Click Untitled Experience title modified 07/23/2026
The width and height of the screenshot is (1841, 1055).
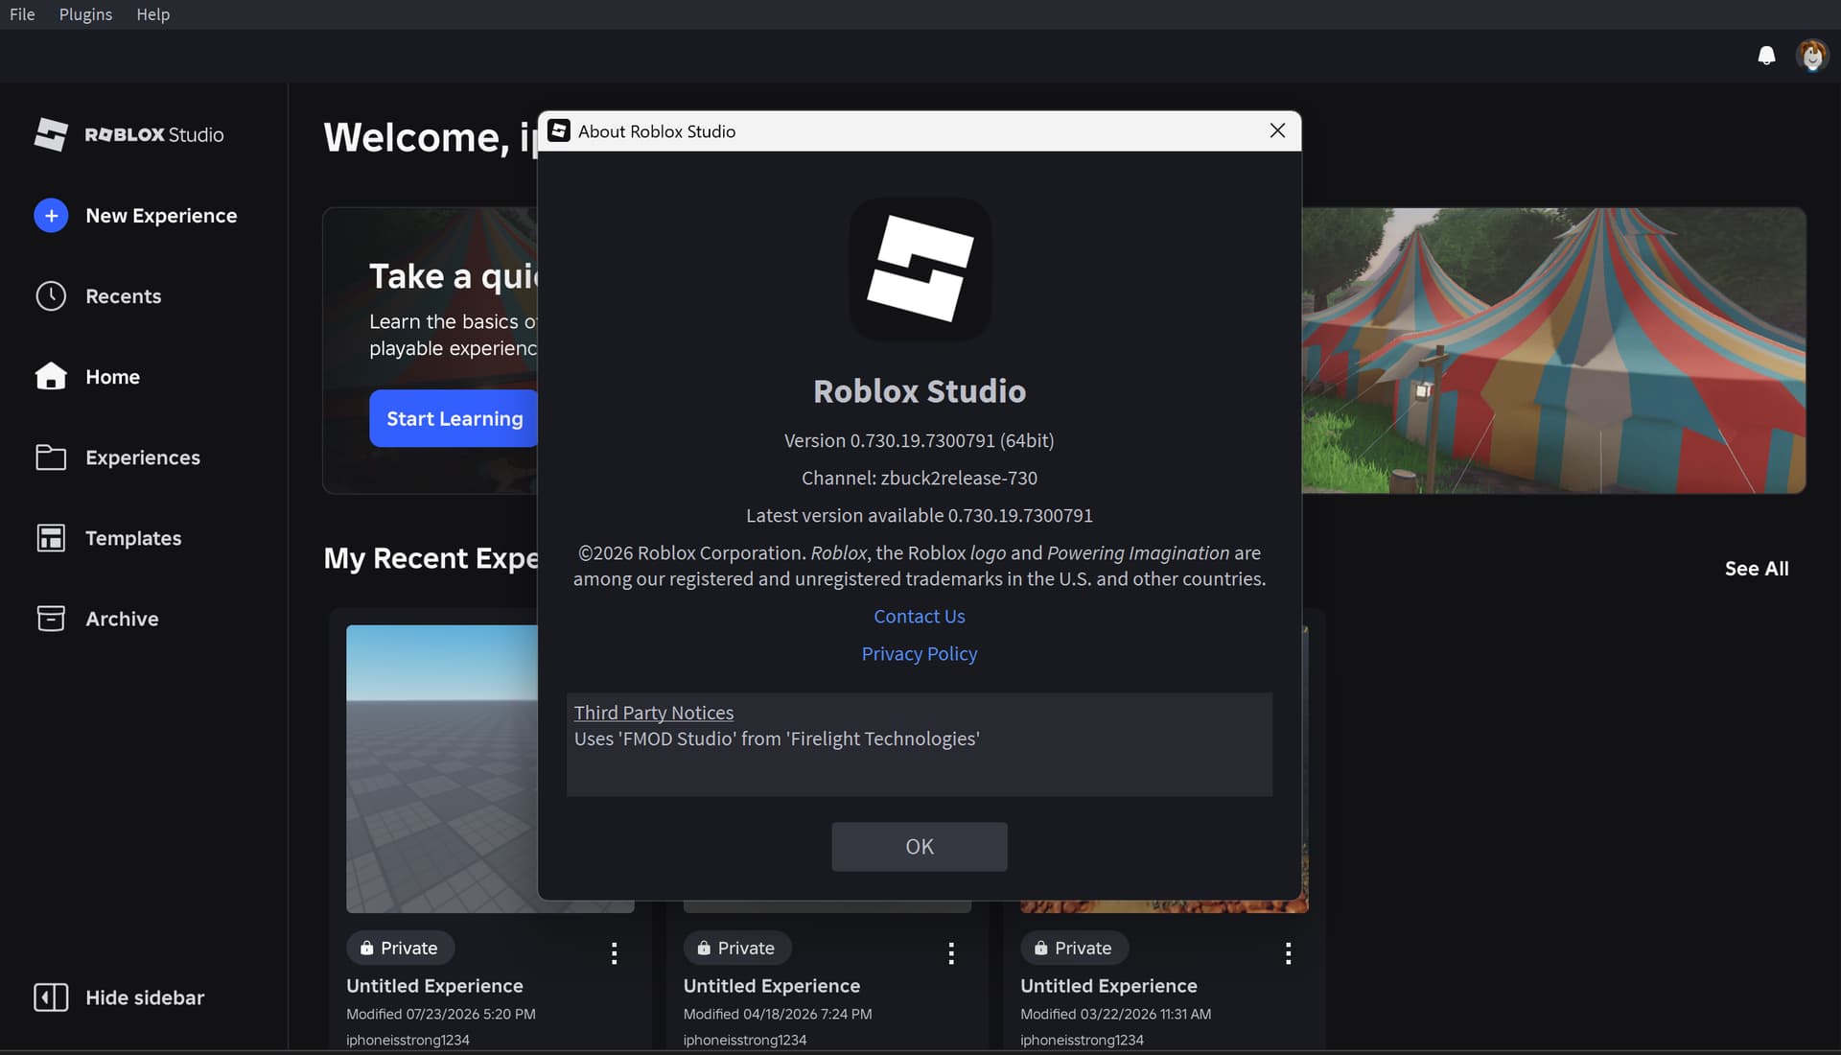[434, 986]
